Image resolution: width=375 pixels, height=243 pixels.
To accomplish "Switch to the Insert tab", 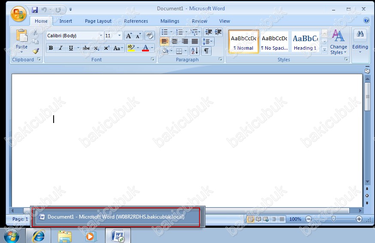I will click(x=66, y=21).
